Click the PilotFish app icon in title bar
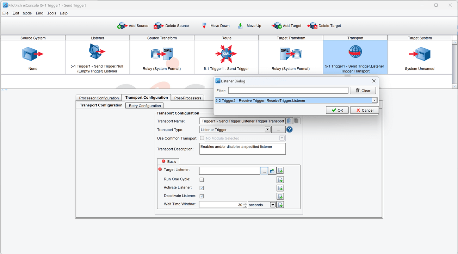 (x=5, y=5)
